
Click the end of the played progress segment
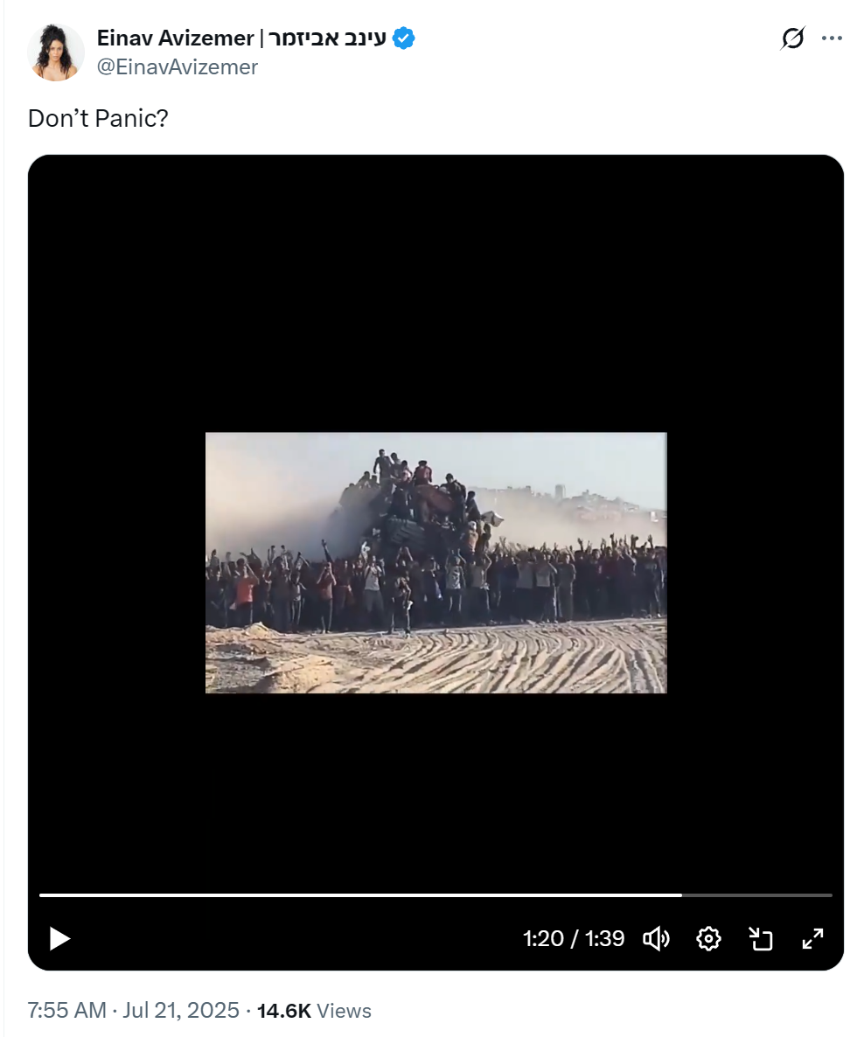point(681,894)
